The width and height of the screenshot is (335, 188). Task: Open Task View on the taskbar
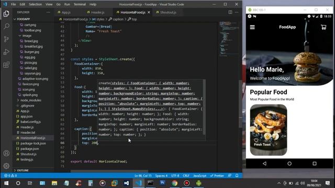[30, 183]
